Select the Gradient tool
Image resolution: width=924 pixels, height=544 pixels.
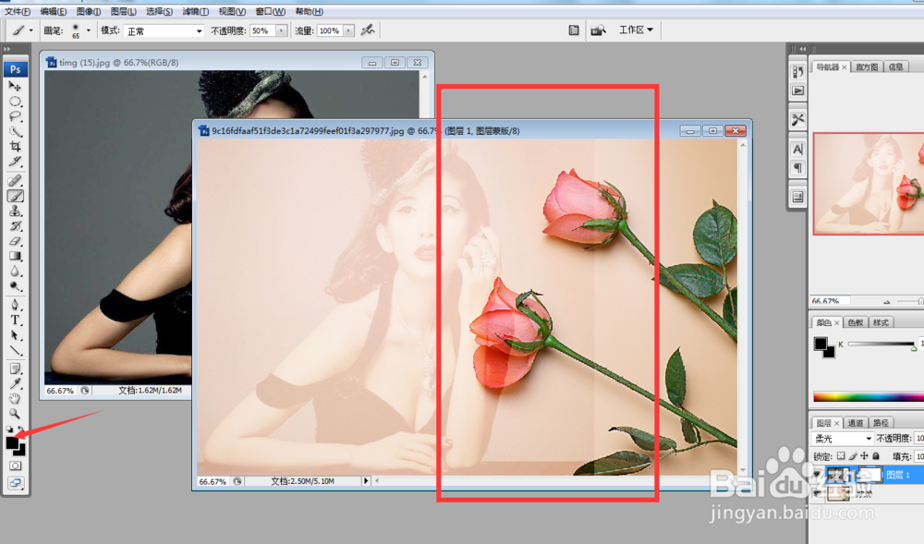tap(16, 256)
